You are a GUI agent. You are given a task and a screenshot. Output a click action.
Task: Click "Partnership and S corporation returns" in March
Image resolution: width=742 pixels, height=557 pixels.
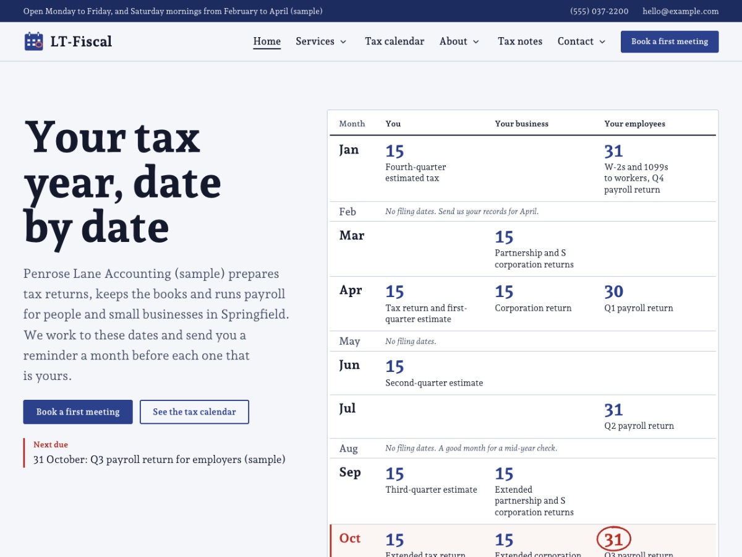pos(534,259)
